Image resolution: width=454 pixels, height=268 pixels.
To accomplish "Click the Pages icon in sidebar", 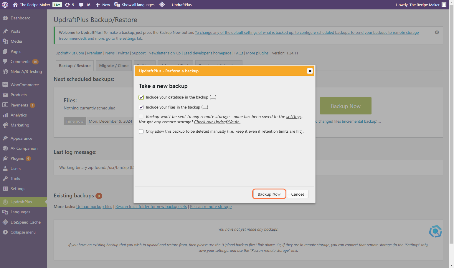I will [x=5, y=51].
